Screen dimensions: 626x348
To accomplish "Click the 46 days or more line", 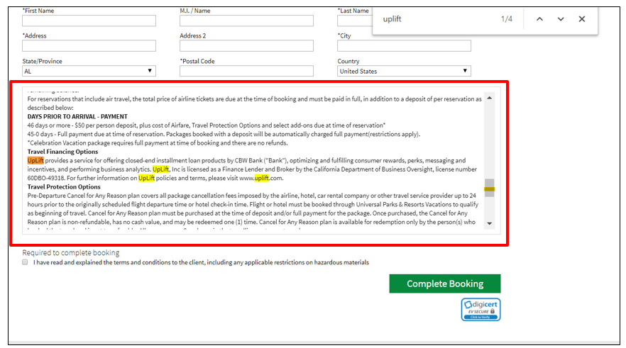I will click(x=207, y=125).
